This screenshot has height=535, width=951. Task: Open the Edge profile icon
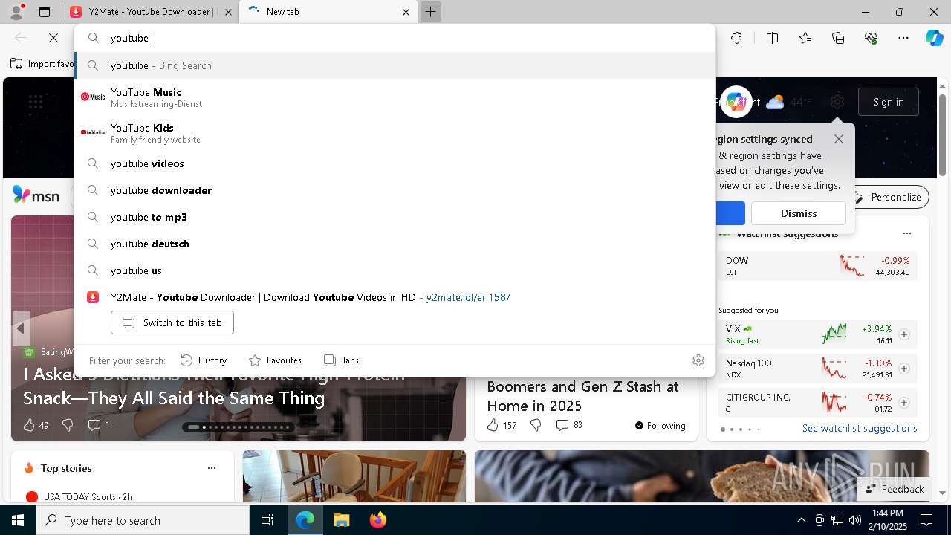coord(16,12)
